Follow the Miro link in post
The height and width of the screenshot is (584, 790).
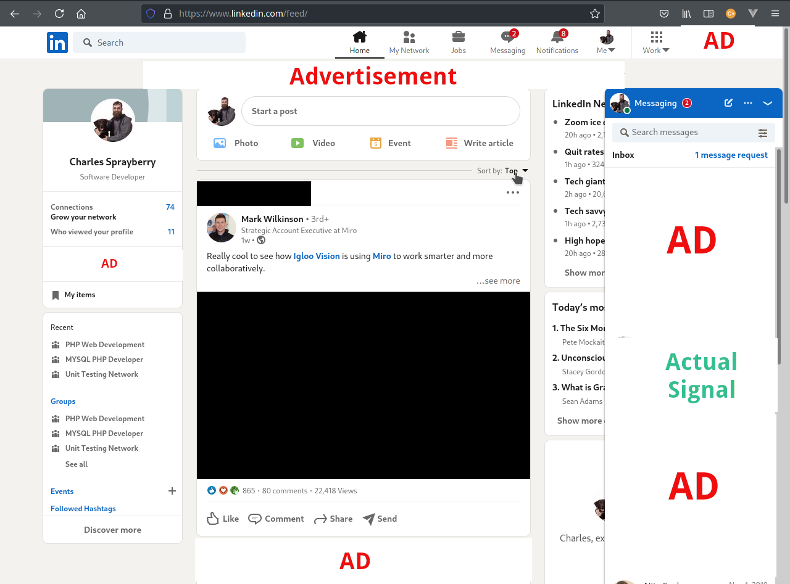point(382,256)
